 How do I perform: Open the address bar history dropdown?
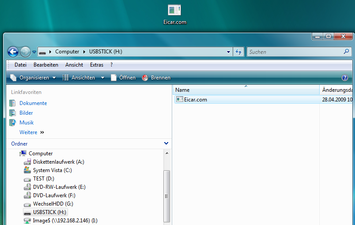pos(228,52)
